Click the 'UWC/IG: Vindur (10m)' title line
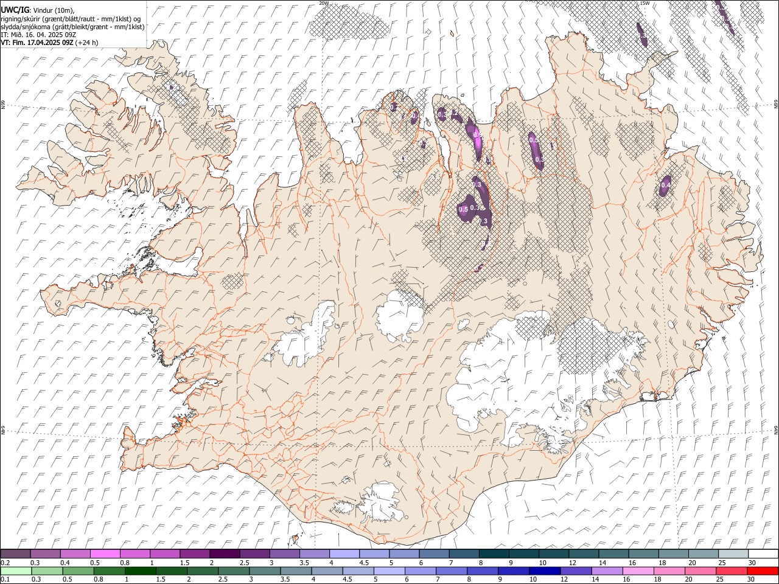Viewport: 779px width, 584px height. pos(38,10)
